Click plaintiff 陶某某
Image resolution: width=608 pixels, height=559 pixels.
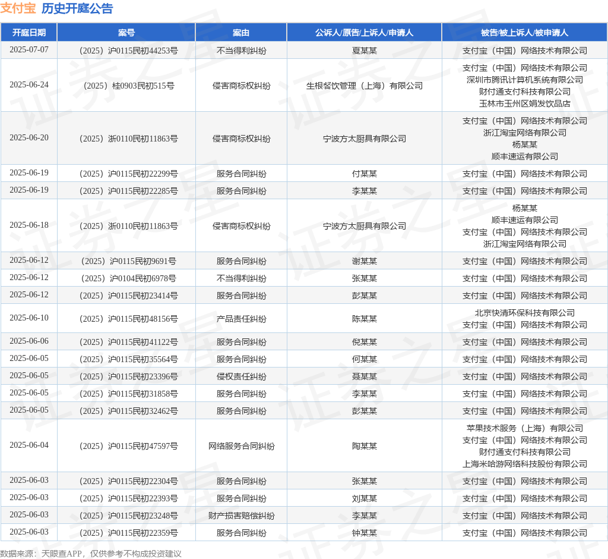click(365, 446)
